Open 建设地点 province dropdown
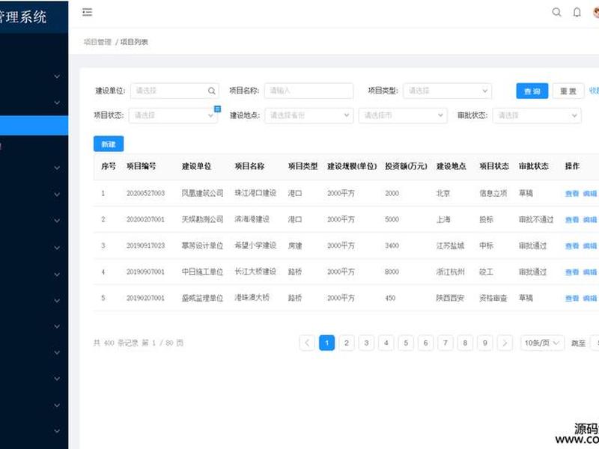Image resolution: width=599 pixels, height=449 pixels. pos(308,115)
